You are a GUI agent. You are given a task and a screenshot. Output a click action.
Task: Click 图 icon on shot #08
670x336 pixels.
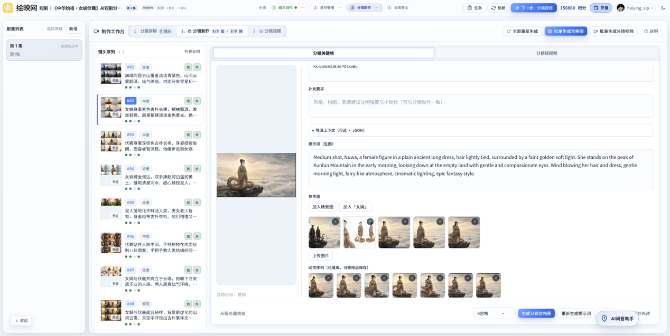(188, 304)
